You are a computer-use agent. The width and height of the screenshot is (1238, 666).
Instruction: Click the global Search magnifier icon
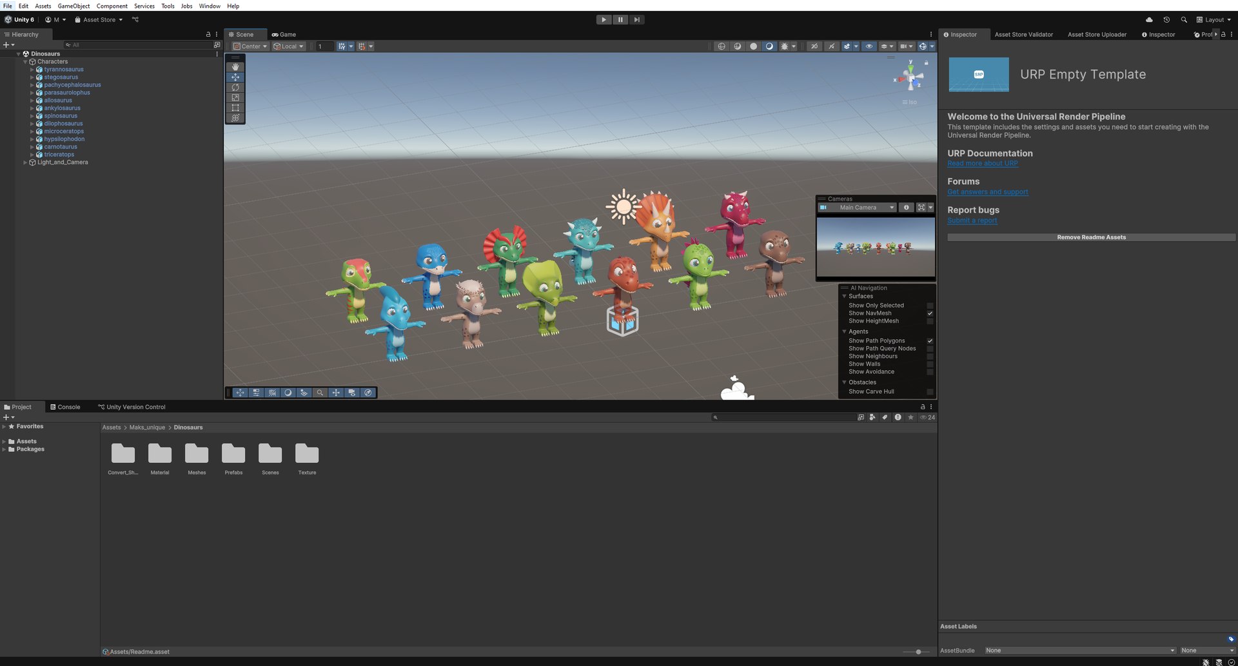point(1184,19)
